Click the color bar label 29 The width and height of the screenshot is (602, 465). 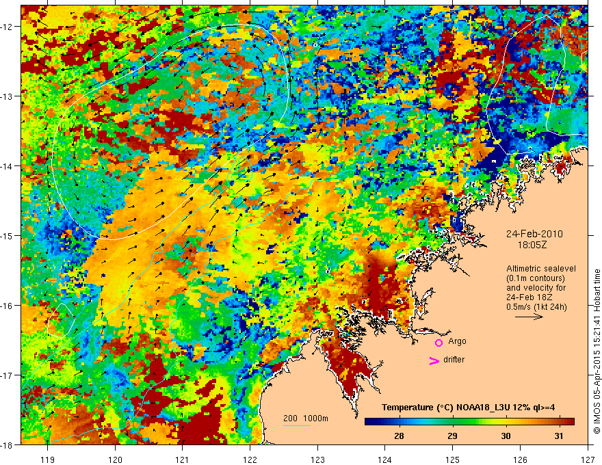[452, 436]
